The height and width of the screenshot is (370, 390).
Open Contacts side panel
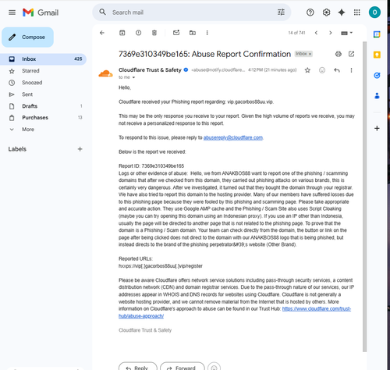[377, 96]
